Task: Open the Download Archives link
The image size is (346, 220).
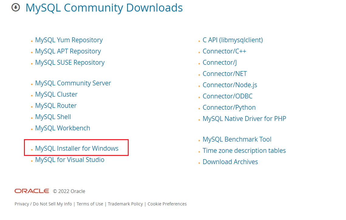Action: tap(230, 162)
